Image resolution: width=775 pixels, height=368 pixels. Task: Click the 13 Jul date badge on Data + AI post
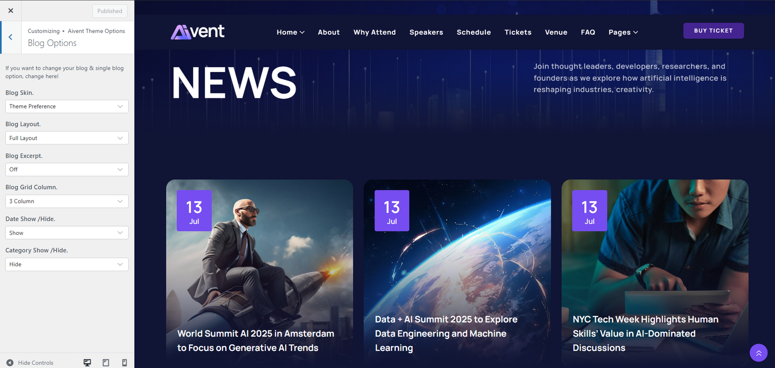(392, 211)
